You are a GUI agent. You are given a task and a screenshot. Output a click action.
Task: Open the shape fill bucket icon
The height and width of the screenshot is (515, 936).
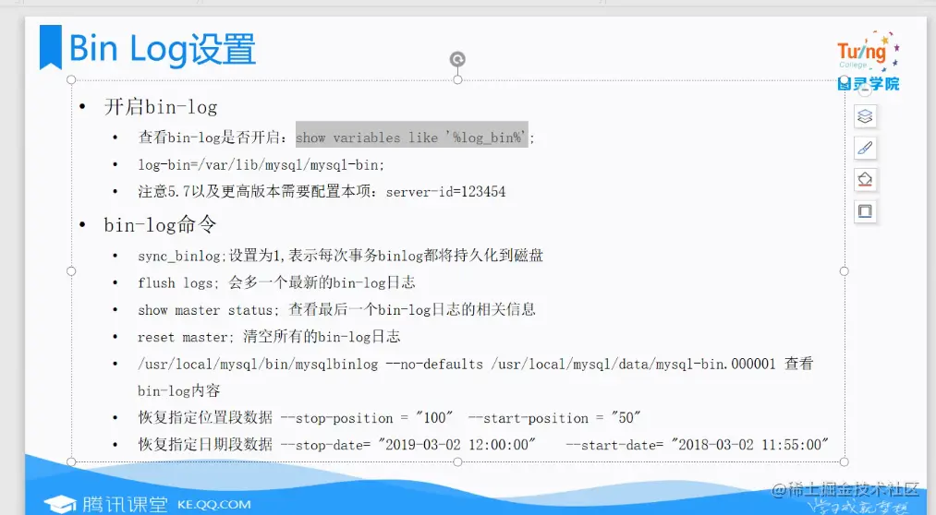tap(865, 179)
